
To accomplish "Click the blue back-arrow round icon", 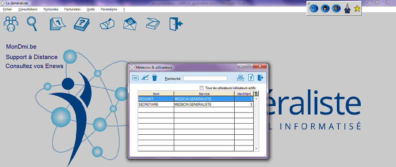I will click(314, 9).
